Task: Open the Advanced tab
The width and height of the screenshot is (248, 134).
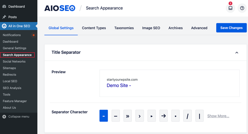Action: coord(199,28)
